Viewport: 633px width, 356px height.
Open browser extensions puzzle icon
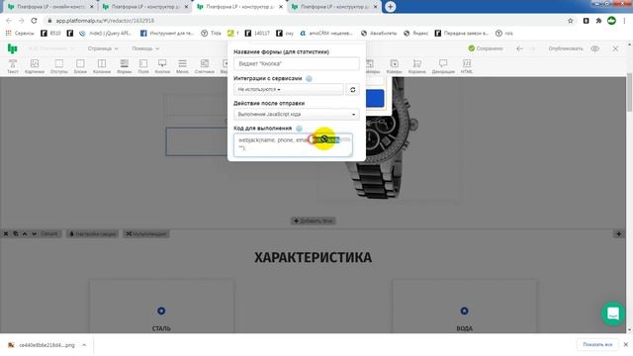click(598, 21)
